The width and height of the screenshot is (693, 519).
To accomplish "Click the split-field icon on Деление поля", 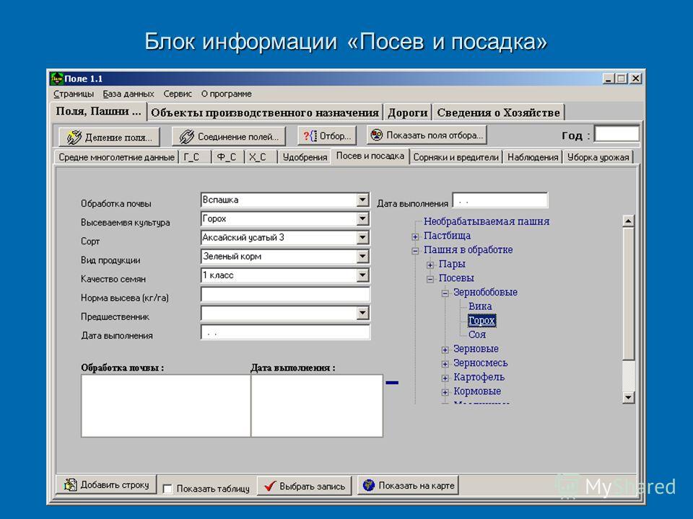I will tap(74, 137).
